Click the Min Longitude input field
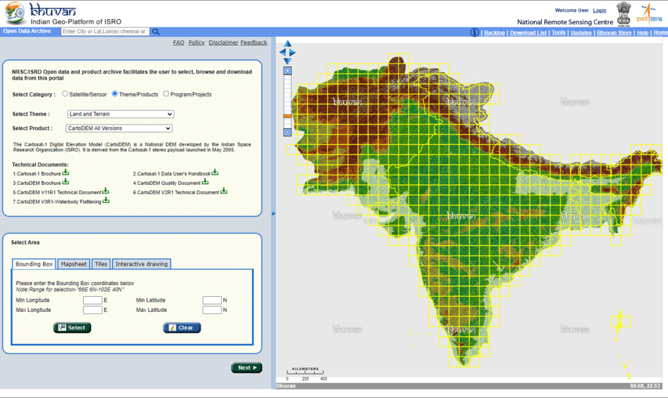The image size is (668, 398). point(93,300)
